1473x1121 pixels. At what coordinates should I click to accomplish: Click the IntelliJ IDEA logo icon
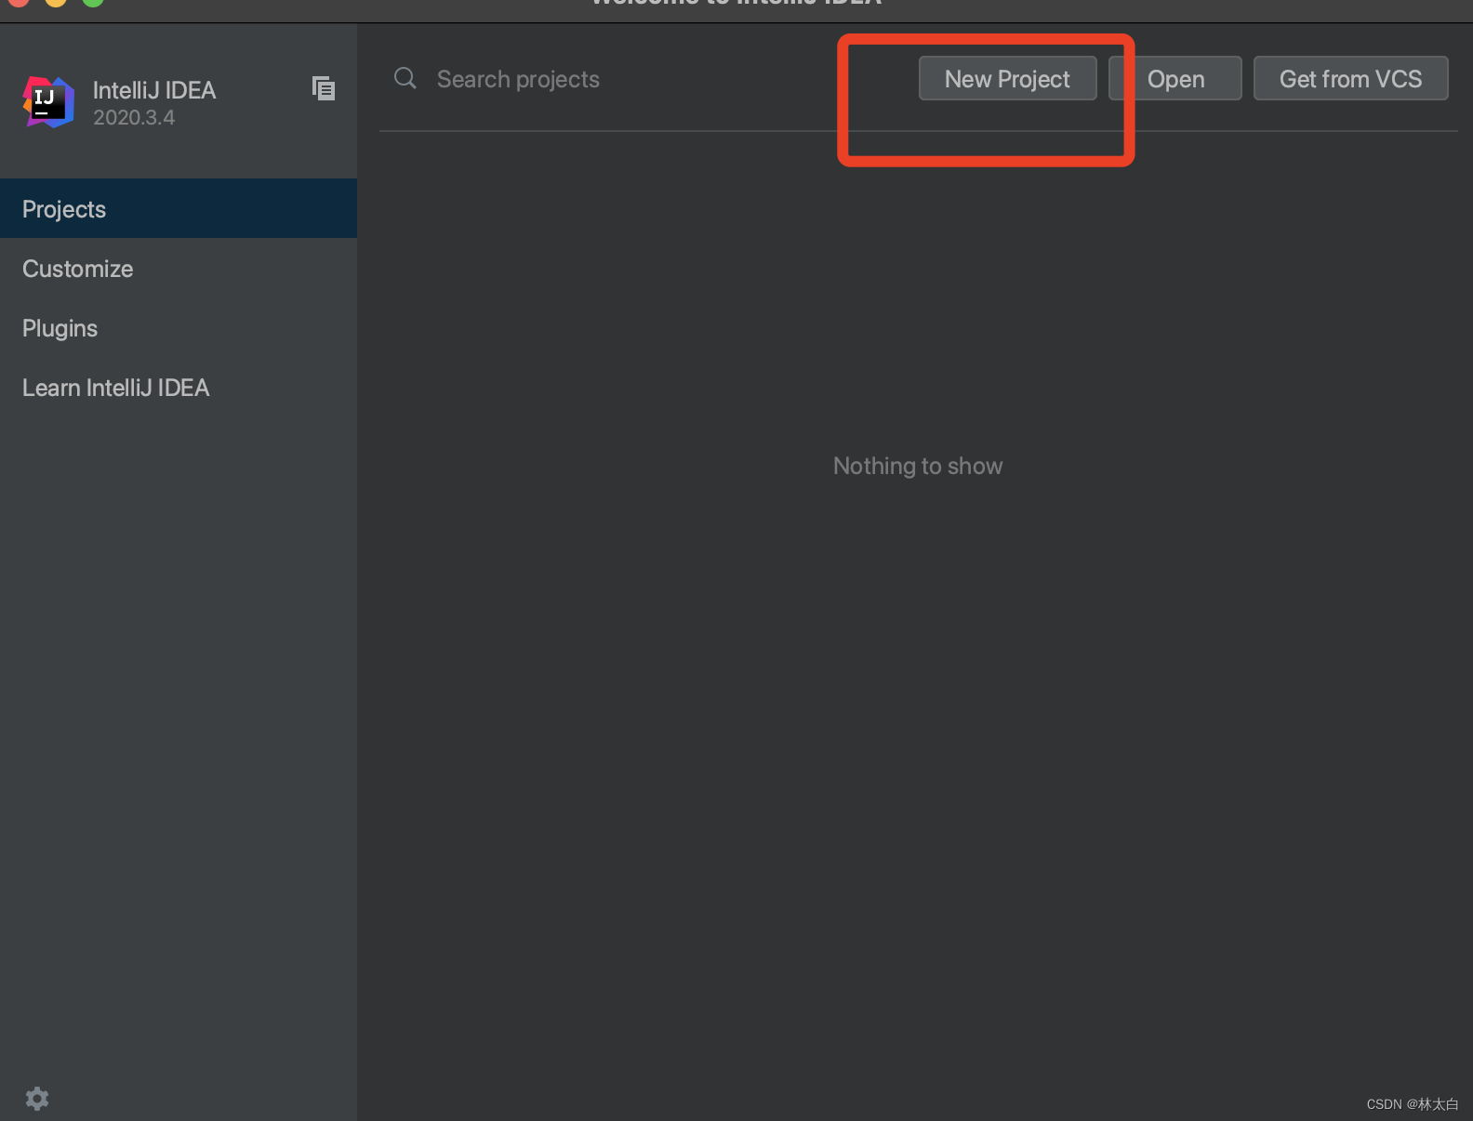tap(48, 102)
